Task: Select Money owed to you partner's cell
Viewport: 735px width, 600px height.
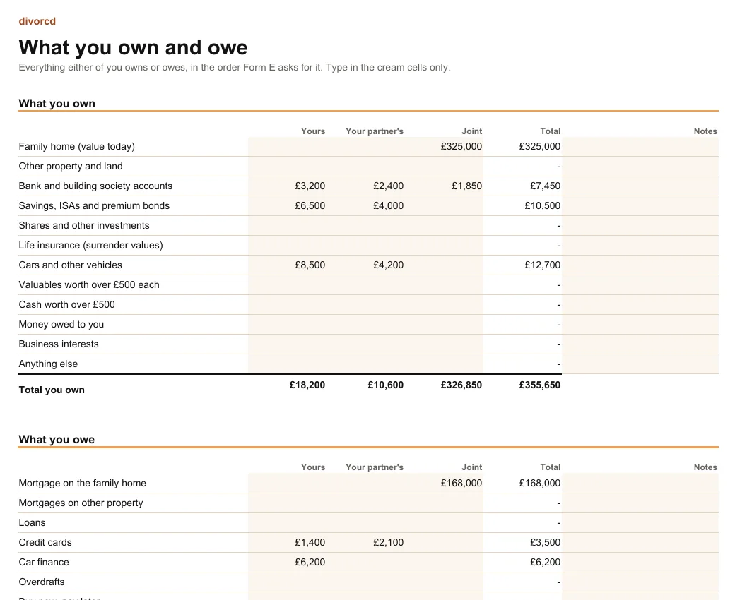Action: click(x=366, y=324)
